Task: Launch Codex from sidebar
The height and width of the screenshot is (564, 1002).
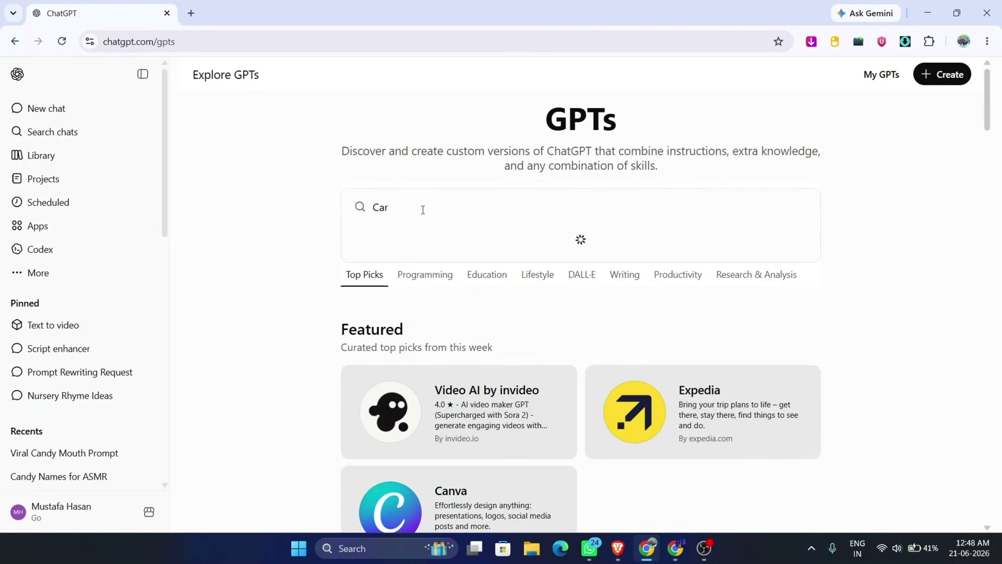Action: pos(83,249)
